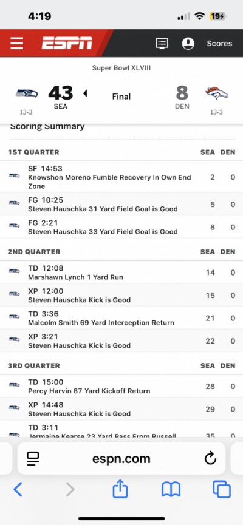This screenshot has height=525, width=243.
Task: Go back with Safari back arrow
Action: [18, 490]
